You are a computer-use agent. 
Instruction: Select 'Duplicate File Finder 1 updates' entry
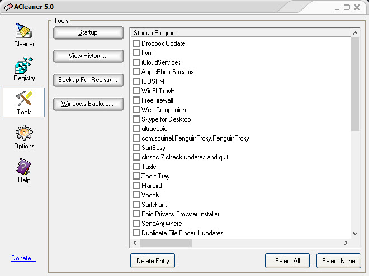coord(182,233)
